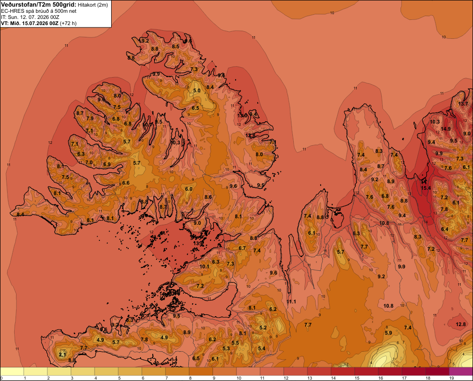473x381 pixels.
Task: Click the title text 'Veðurstofan/T2m 500grid'
Action: pyautogui.click(x=39, y=5)
